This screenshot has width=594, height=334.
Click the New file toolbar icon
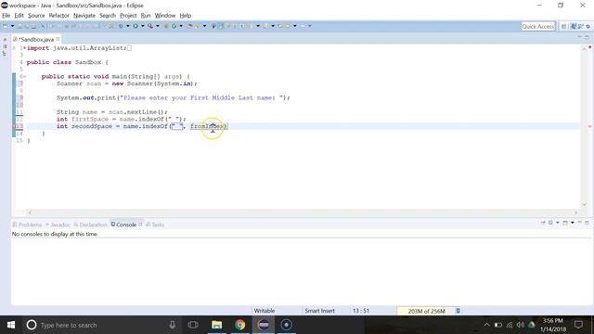[6, 26]
